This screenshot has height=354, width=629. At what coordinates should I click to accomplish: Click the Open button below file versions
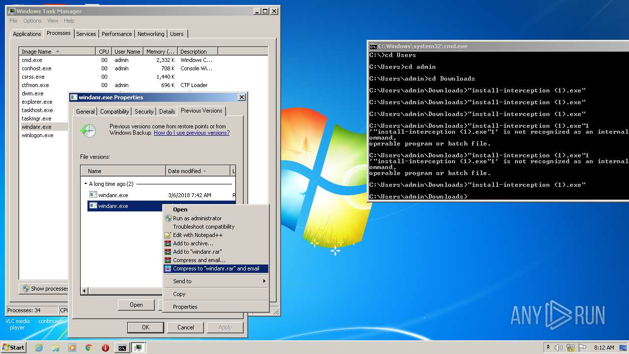coord(136,305)
